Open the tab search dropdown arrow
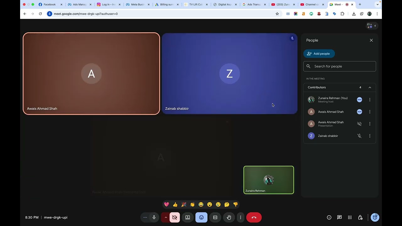 tap(378, 4)
